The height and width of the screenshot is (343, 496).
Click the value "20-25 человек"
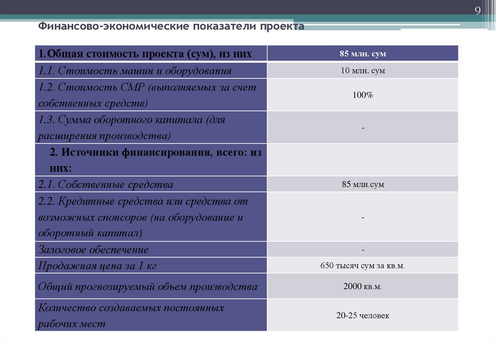pos(363,315)
